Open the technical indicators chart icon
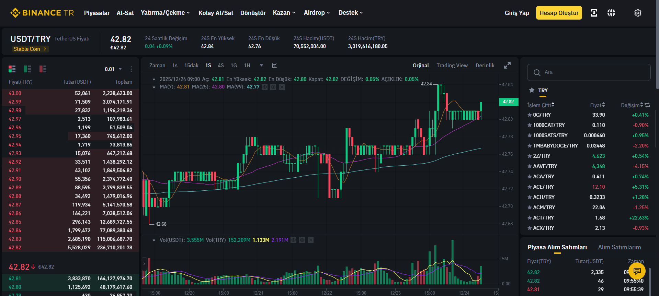 click(274, 66)
